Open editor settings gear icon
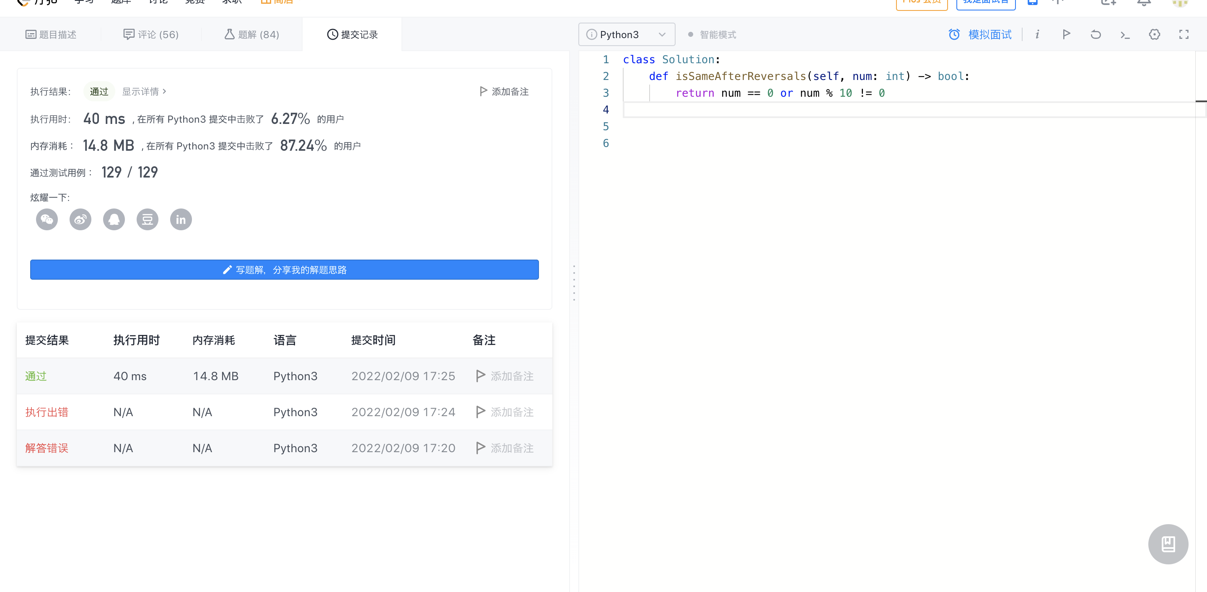 tap(1155, 34)
